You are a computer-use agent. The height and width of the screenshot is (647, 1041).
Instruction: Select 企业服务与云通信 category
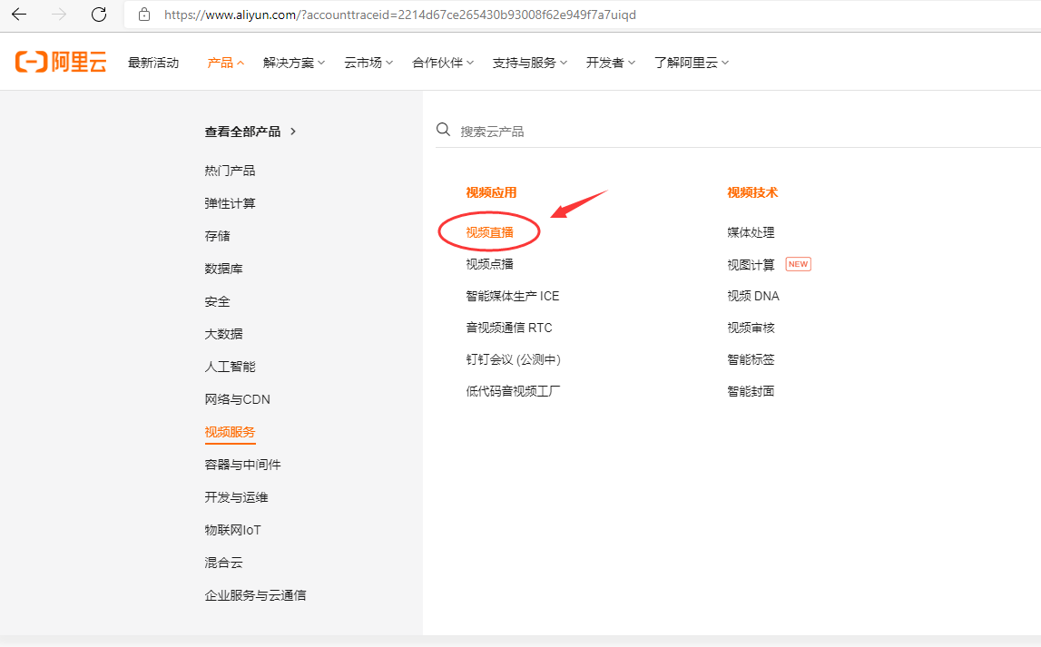click(256, 595)
